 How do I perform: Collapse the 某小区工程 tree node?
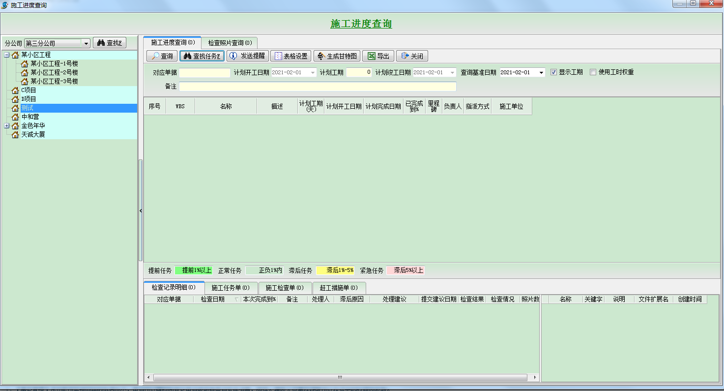pyautogui.click(x=7, y=55)
